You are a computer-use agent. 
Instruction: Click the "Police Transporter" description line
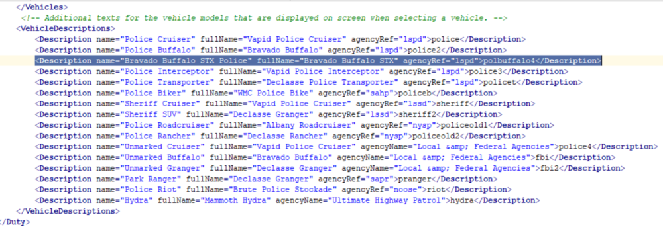click(x=308, y=82)
